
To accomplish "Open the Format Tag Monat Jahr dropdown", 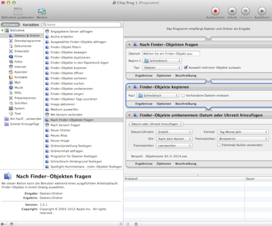I will (x=242, y=132).
